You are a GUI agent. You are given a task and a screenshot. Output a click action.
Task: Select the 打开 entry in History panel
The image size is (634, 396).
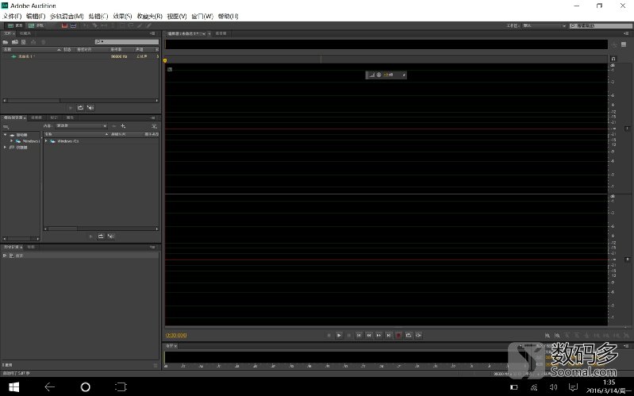[80, 256]
